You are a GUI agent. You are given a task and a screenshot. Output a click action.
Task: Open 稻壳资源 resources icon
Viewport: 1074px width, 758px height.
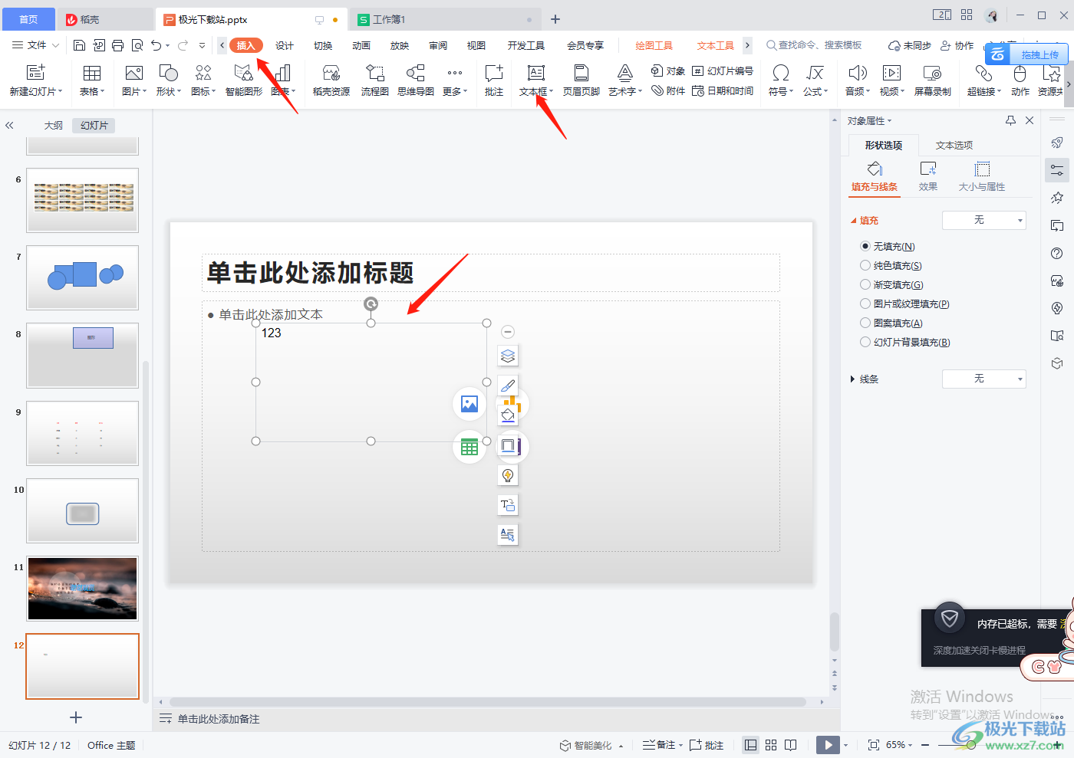[x=331, y=73]
